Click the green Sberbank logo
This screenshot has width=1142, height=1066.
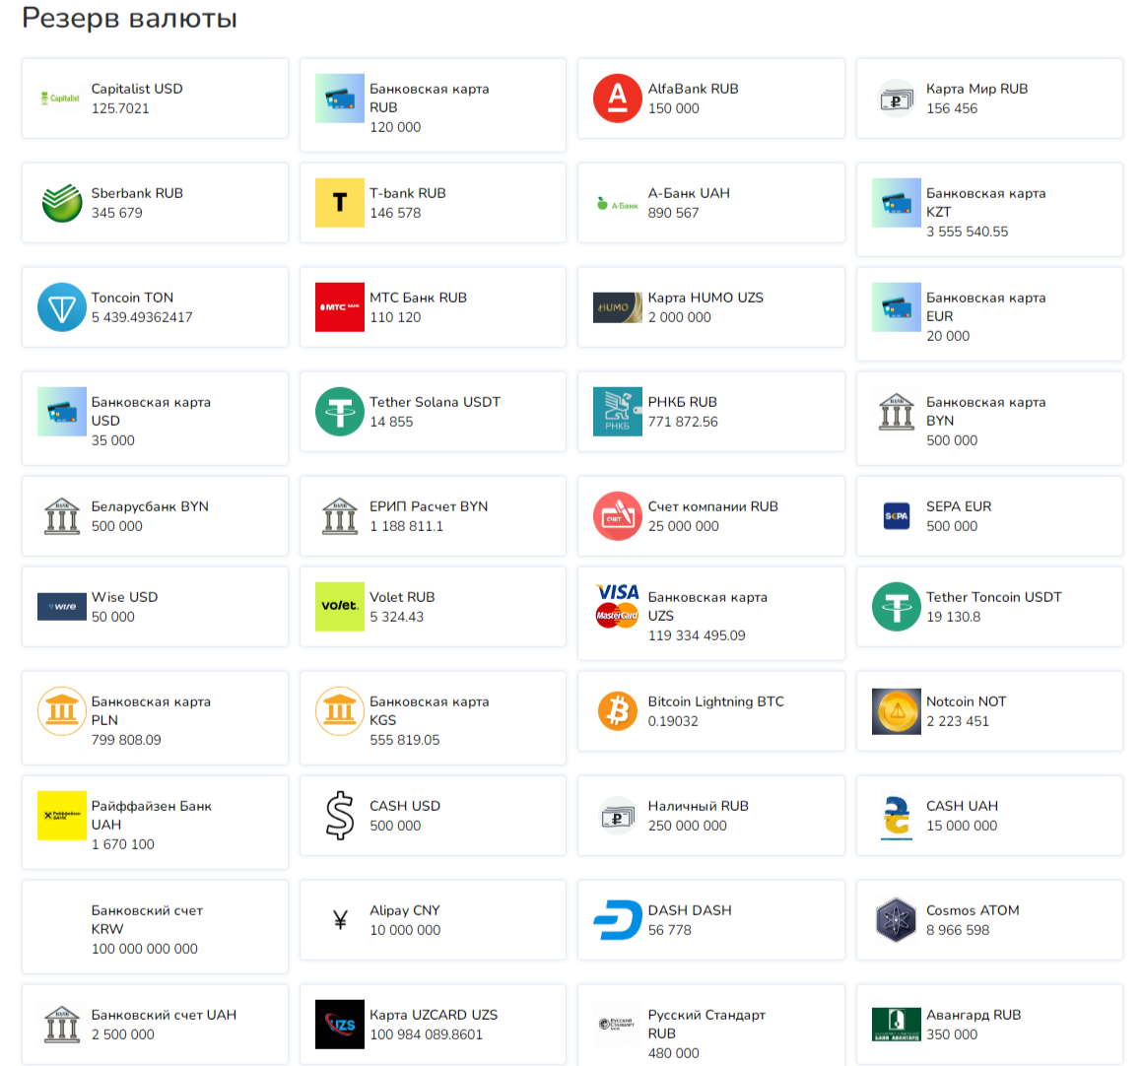pyautogui.click(x=62, y=202)
